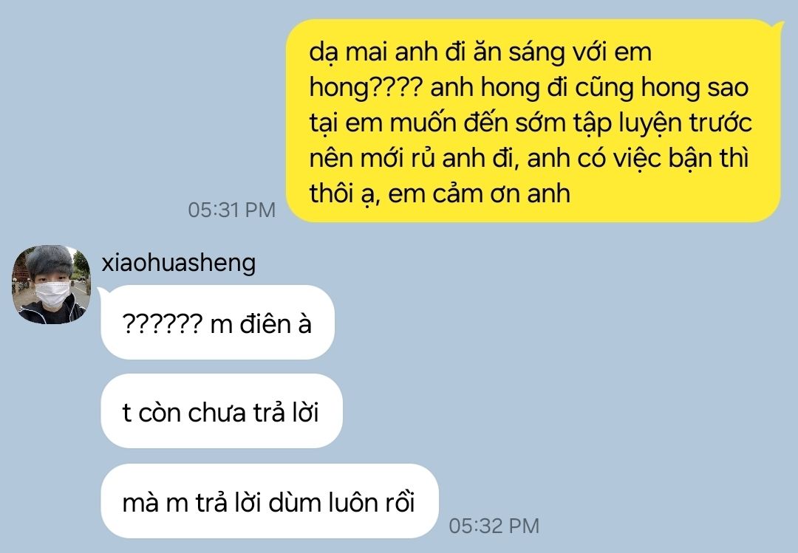Image resolution: width=798 pixels, height=553 pixels.
Task: Click the 05:31 PM timestamp
Action: 231,210
